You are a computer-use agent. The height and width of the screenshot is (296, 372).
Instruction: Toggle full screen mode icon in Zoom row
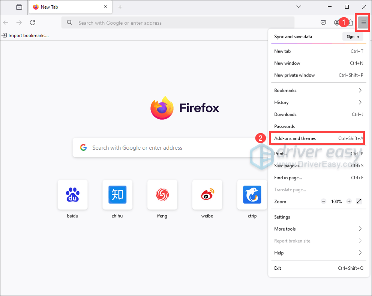click(359, 201)
